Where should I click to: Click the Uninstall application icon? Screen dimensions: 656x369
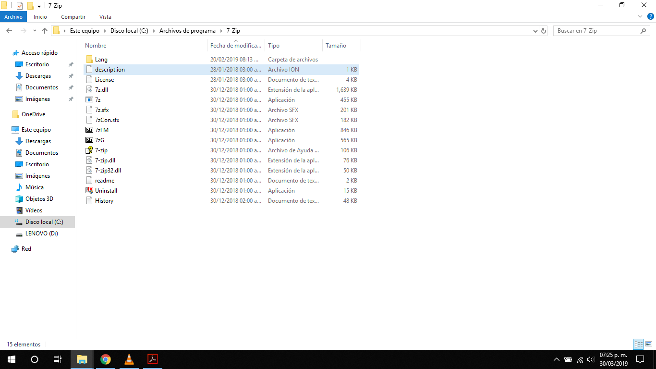[x=89, y=191]
